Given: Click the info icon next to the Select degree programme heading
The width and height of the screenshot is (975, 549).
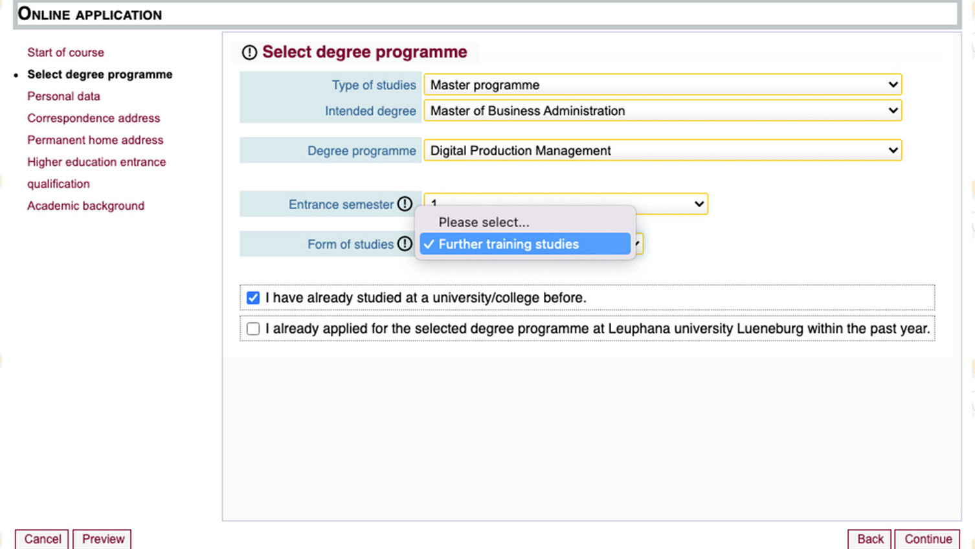Looking at the screenshot, I should point(249,52).
